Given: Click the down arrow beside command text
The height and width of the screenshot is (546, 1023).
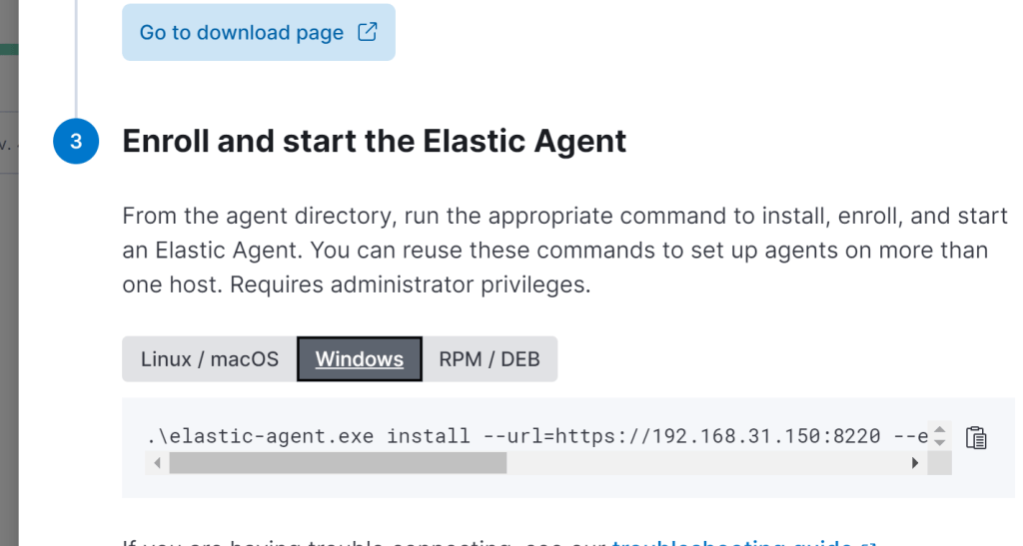Looking at the screenshot, I should click(938, 442).
